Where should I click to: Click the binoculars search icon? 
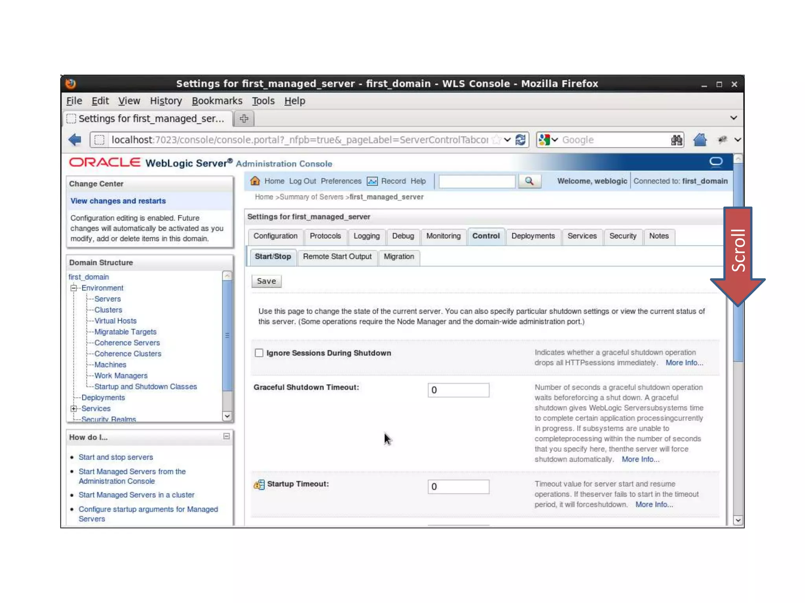[x=676, y=140]
